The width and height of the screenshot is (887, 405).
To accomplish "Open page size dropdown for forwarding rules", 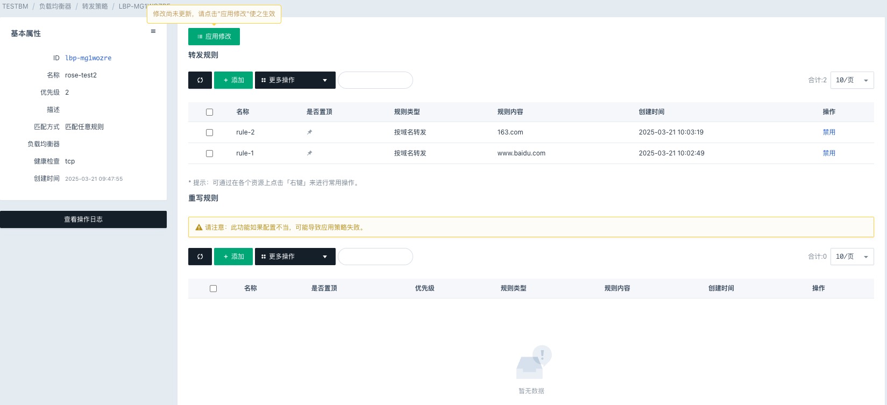I will (x=852, y=80).
